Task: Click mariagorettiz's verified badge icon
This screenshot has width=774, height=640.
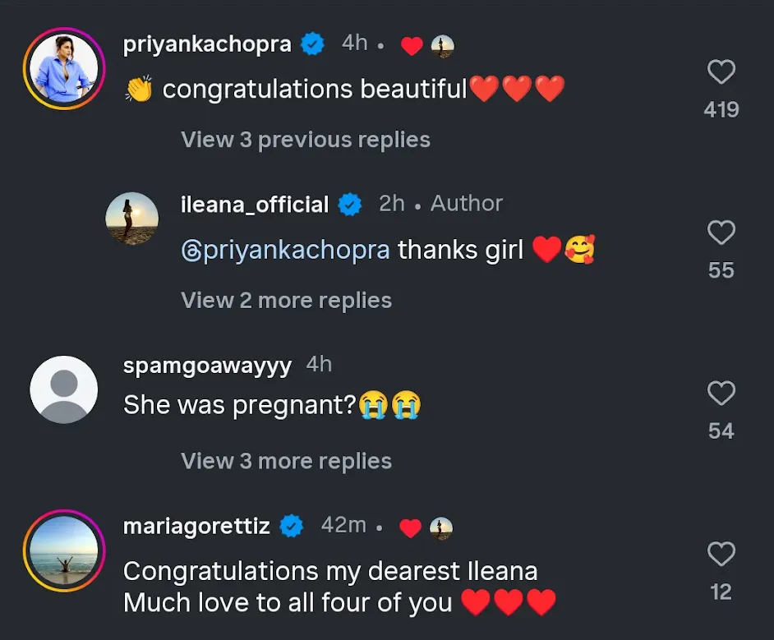Action: [x=291, y=526]
